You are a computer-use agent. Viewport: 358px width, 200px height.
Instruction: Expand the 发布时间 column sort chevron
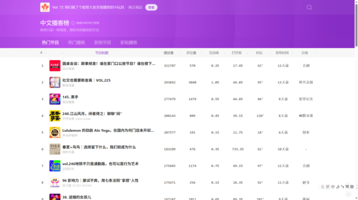pos(292,53)
